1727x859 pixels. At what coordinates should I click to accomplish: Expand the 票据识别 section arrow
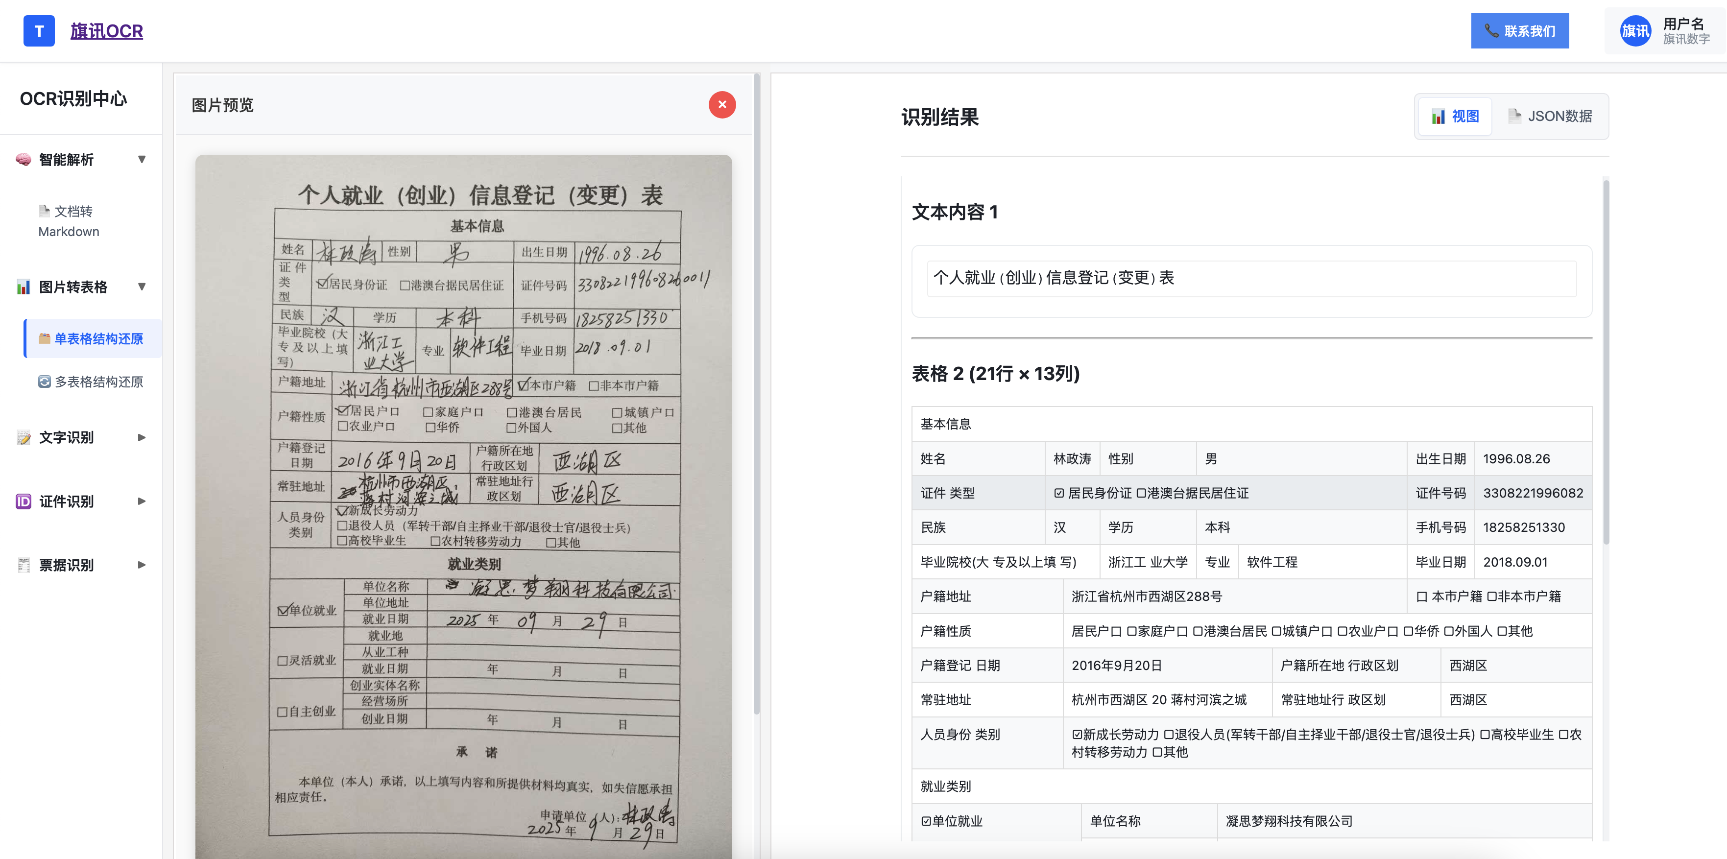point(142,565)
